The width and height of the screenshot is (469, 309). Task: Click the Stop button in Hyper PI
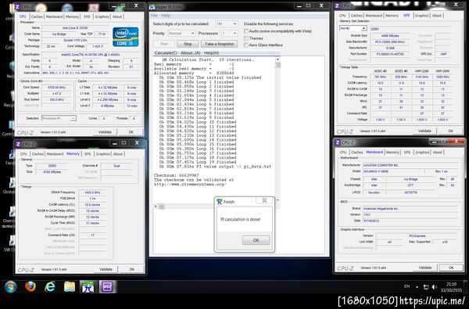click(188, 44)
